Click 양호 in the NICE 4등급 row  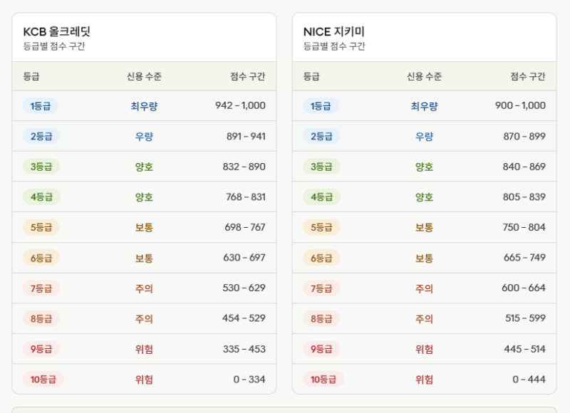(x=425, y=197)
